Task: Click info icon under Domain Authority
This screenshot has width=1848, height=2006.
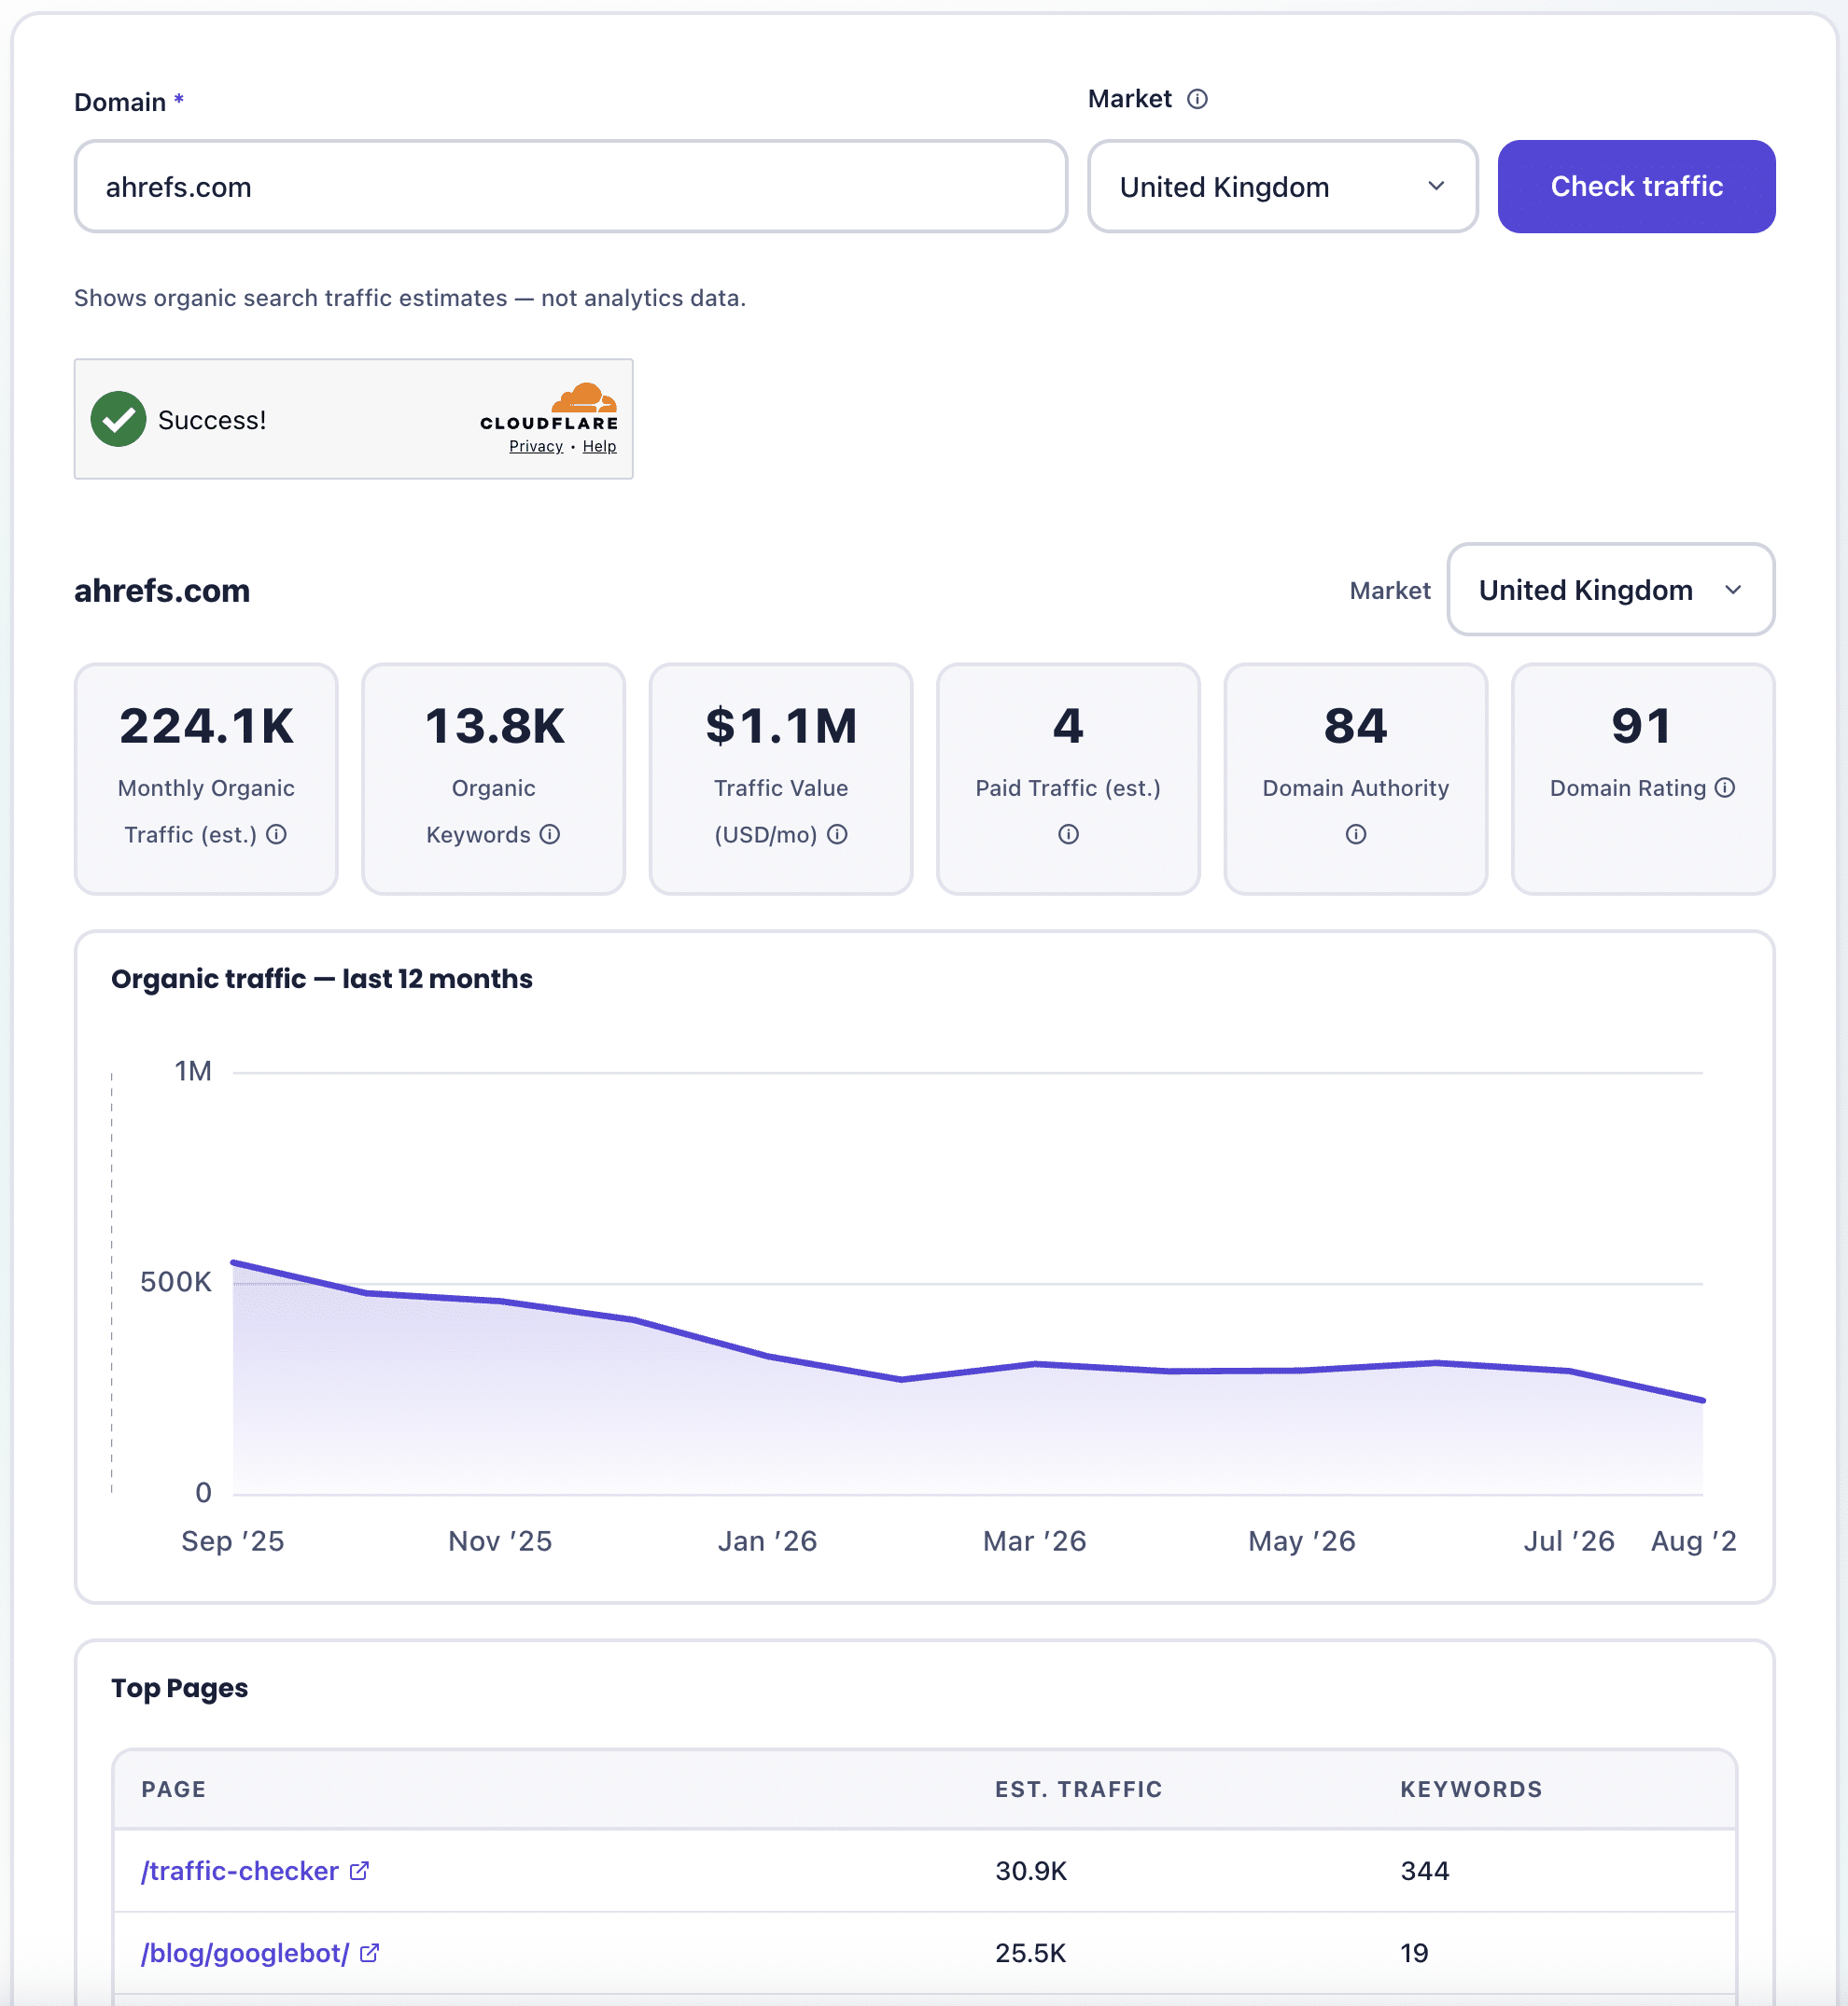Action: click(1355, 833)
